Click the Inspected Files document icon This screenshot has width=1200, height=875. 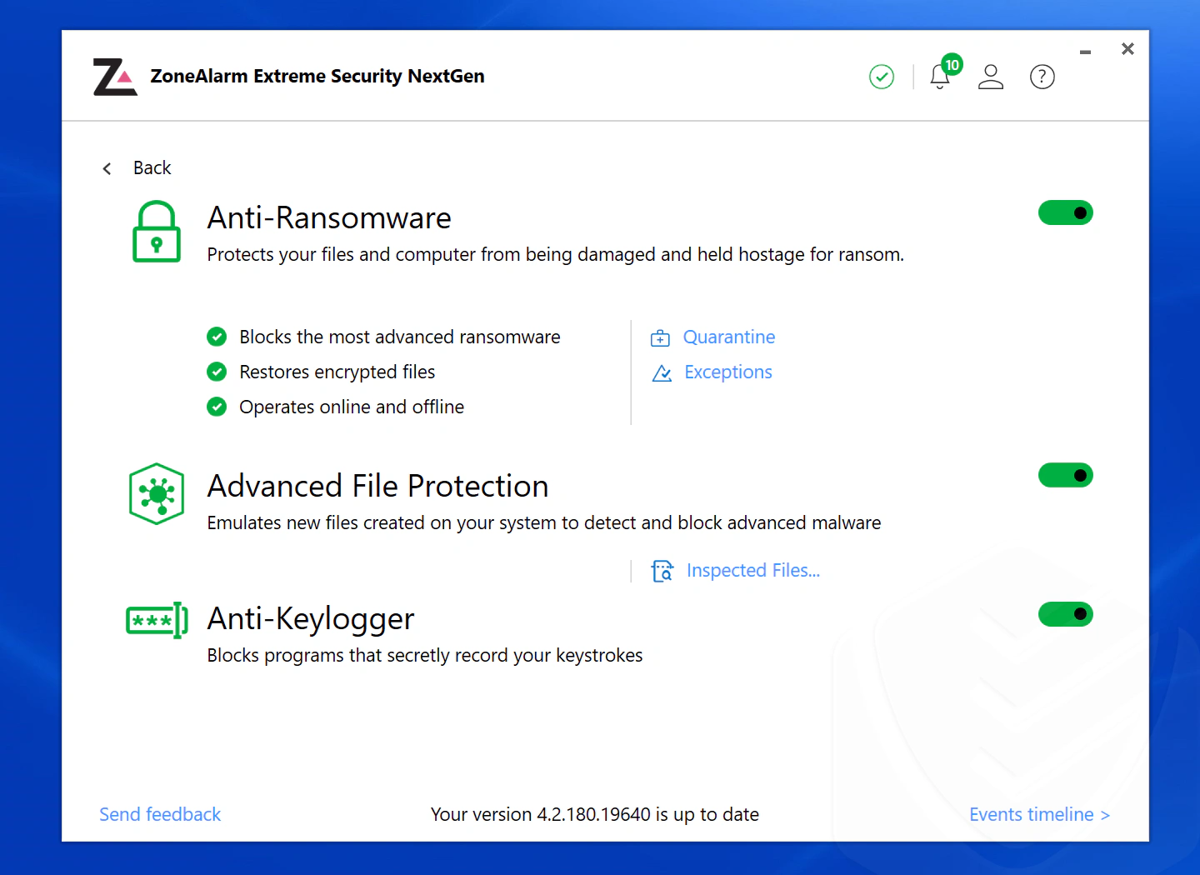click(x=662, y=571)
